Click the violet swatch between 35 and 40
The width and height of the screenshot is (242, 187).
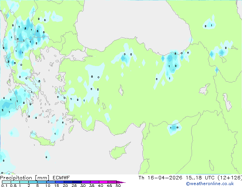click(94, 182)
